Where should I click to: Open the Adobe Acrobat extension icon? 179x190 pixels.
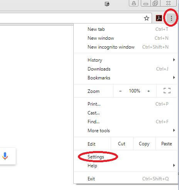coord(159,18)
